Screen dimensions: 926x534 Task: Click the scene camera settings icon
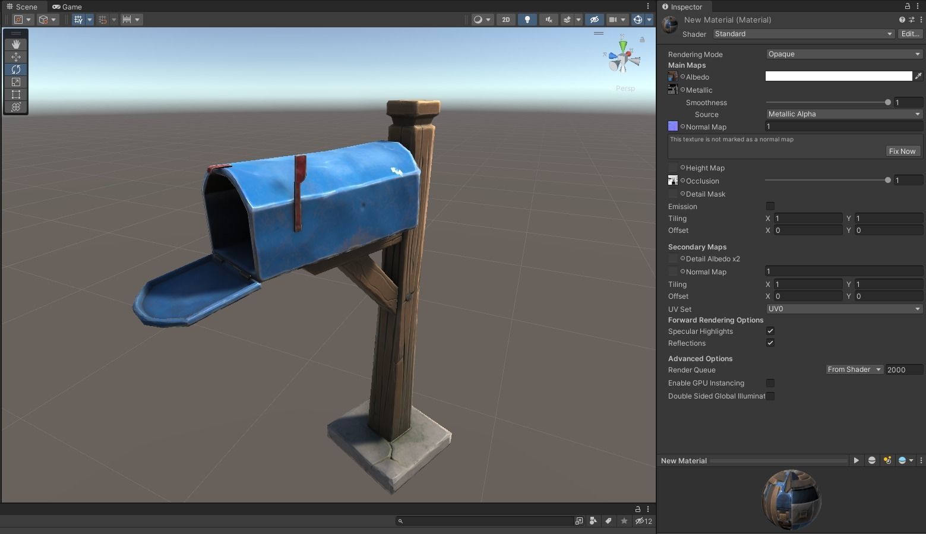coord(613,20)
